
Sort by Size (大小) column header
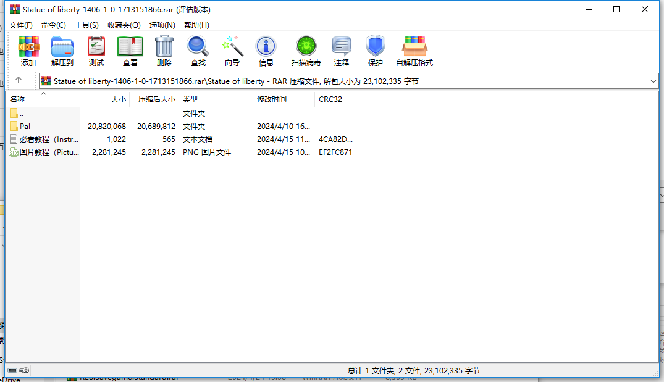pyautogui.click(x=104, y=99)
